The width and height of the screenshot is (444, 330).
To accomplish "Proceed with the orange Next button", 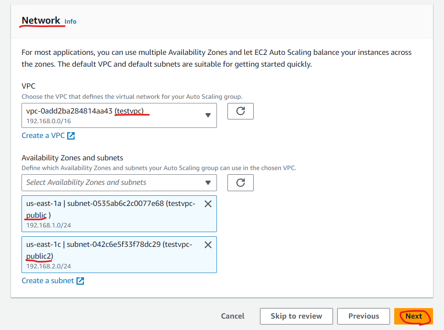I will [414, 316].
